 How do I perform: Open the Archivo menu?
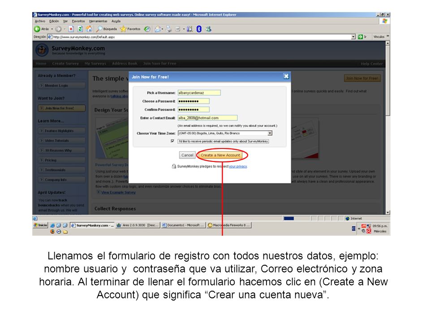tap(40, 21)
